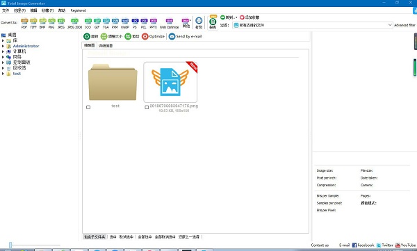Open the 处理 process menu

[19, 10]
